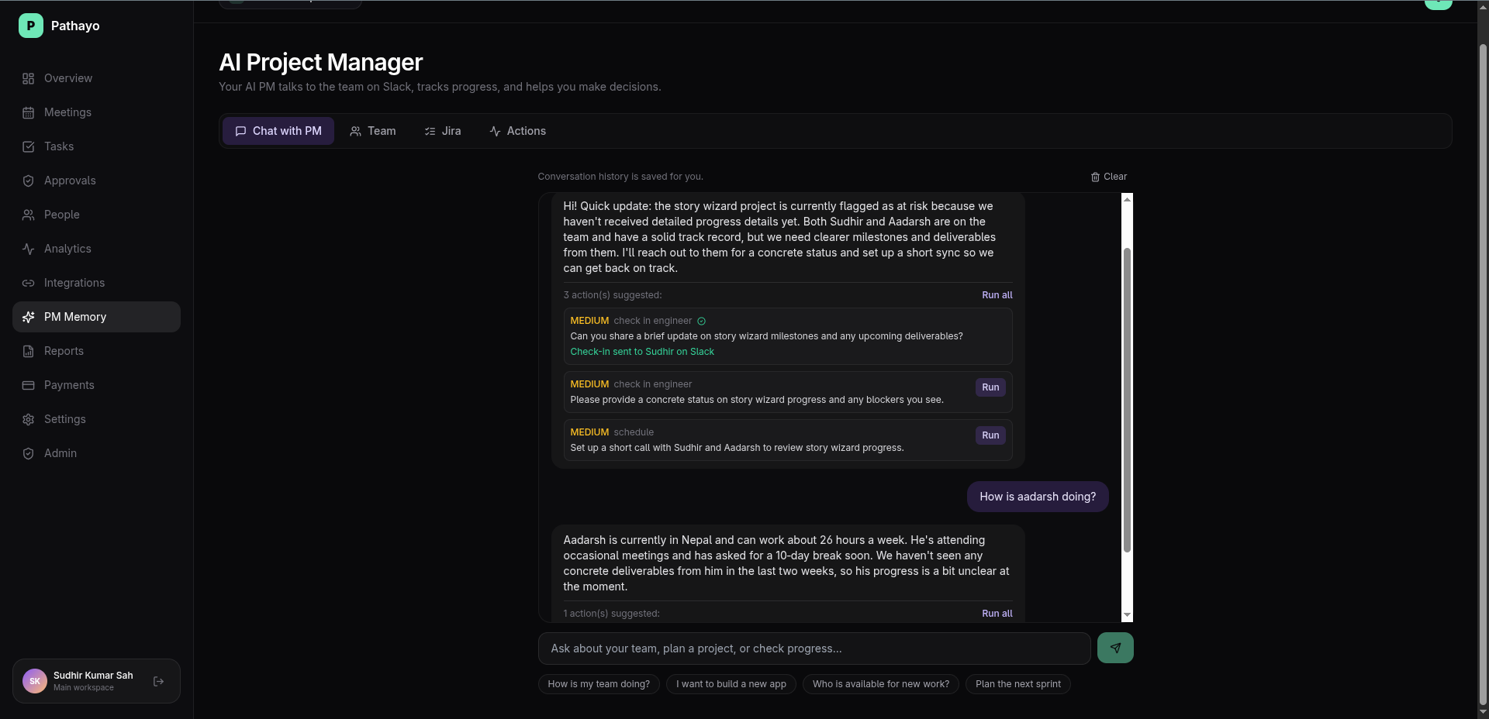The image size is (1489, 719).
Task: Send the message with the paper-plane button
Action: [x=1115, y=648]
